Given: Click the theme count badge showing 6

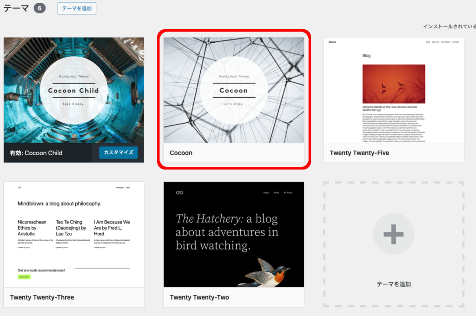Looking at the screenshot, I should point(40,8).
